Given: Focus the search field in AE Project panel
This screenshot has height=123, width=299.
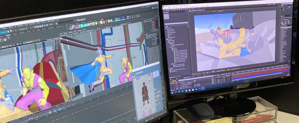Looking at the screenshot, I should tap(176, 24).
